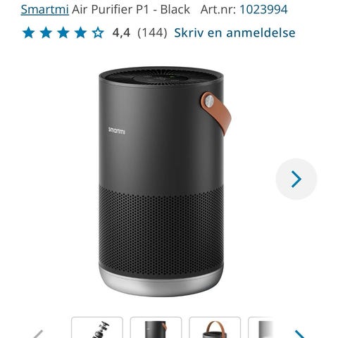Go back in thumbnail strip with left arrow
The height and width of the screenshot is (338, 338).
pos(38,333)
